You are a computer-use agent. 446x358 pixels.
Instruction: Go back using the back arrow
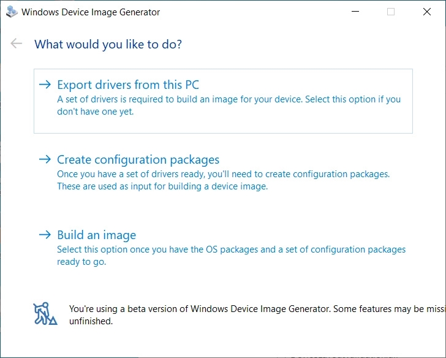pyautogui.click(x=17, y=44)
